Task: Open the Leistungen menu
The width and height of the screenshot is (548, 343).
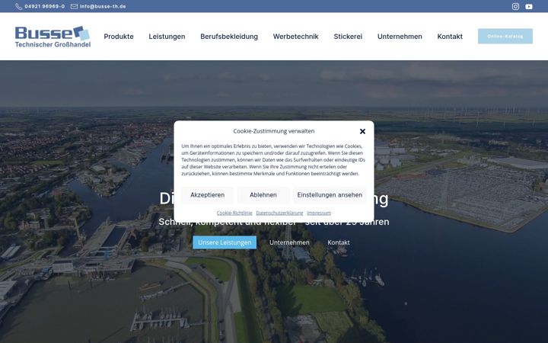Action: tap(167, 37)
